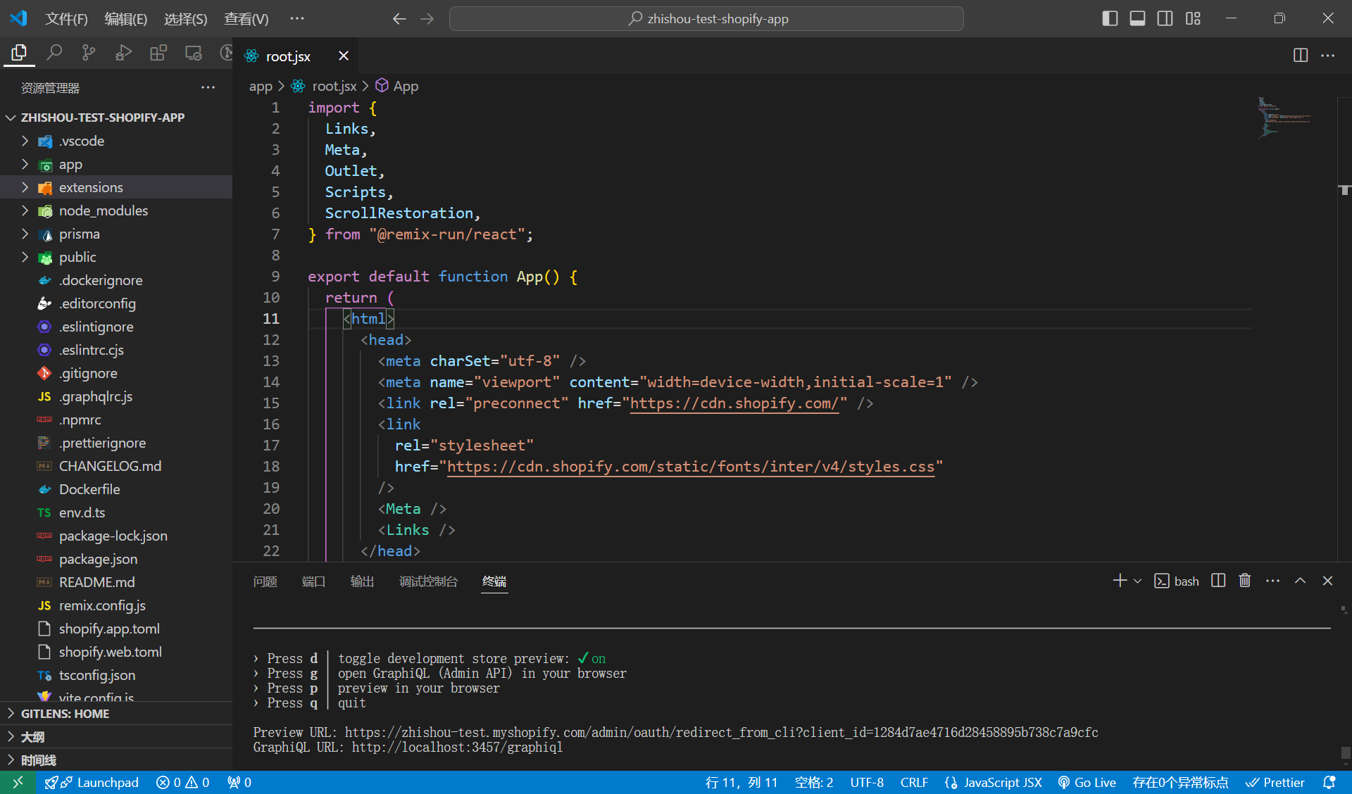Click the command center search field
1352x794 pixels.
(706, 19)
